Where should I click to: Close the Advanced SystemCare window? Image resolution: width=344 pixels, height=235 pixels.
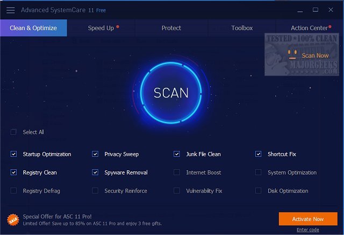[x=331, y=10]
